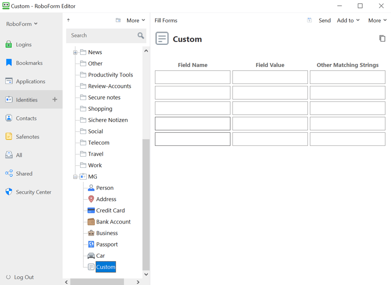Click the save disk icon
Screen dimensions: 391x285
click(309, 20)
